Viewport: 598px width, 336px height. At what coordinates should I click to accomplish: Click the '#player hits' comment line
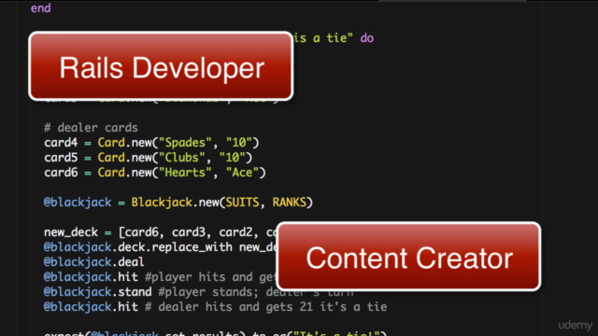tap(160, 277)
